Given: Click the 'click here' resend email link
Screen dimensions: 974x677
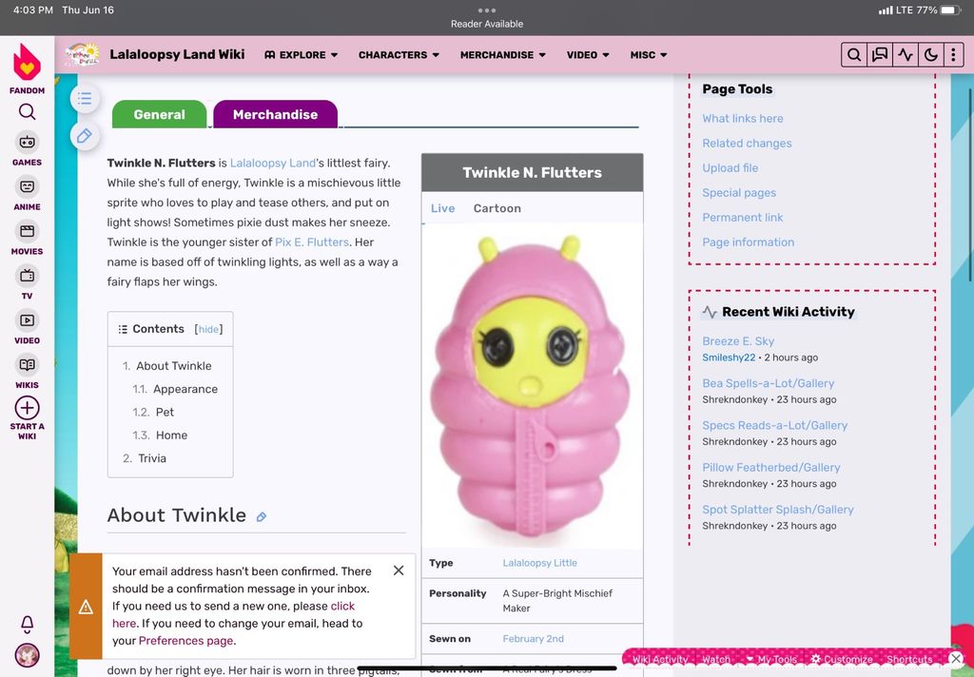Looking at the screenshot, I should click(x=234, y=614).
